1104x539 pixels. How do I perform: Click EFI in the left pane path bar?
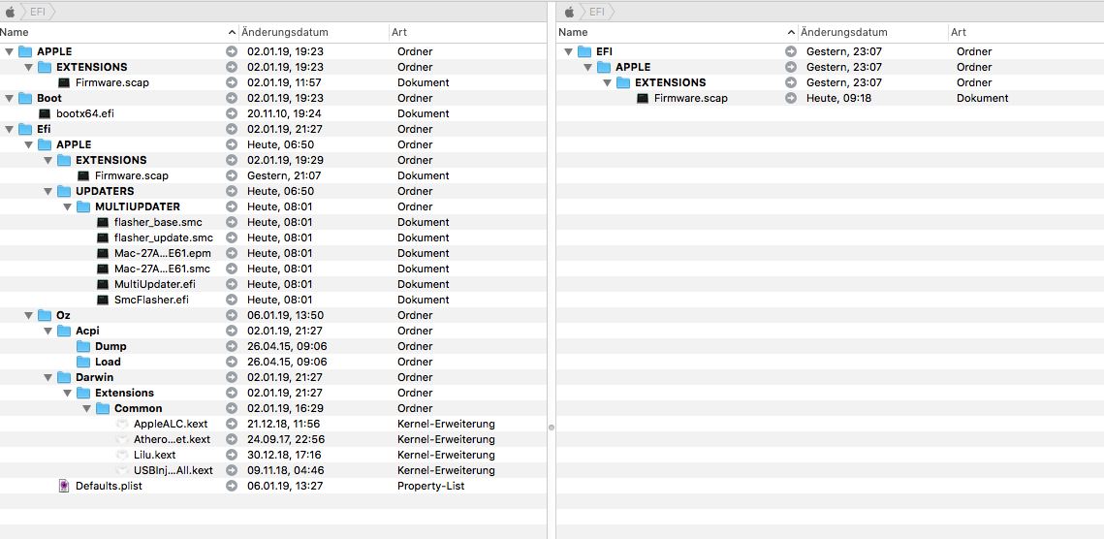coord(38,12)
